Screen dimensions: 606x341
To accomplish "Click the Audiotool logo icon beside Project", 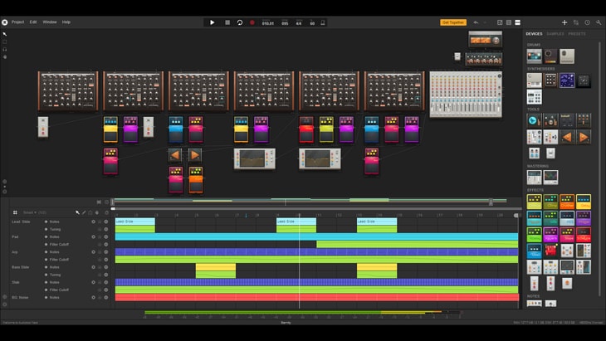I will [x=5, y=22].
